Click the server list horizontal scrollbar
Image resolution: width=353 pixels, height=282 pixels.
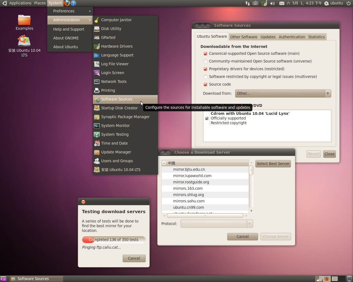pos(205,216)
